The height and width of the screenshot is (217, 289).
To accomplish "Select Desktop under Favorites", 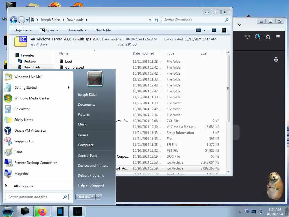I will pyautogui.click(x=30, y=61).
